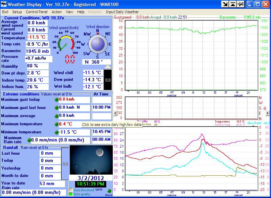Click the Barometer 1045.0 mb value field
This screenshot has height=198, width=271.
pos(38,51)
